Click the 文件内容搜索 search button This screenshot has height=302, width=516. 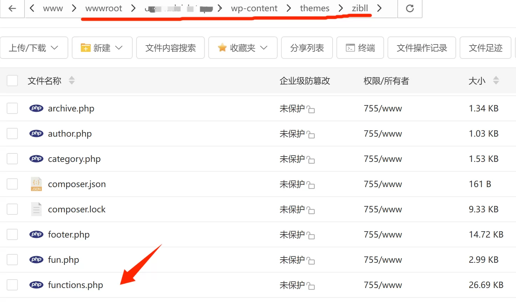point(170,48)
